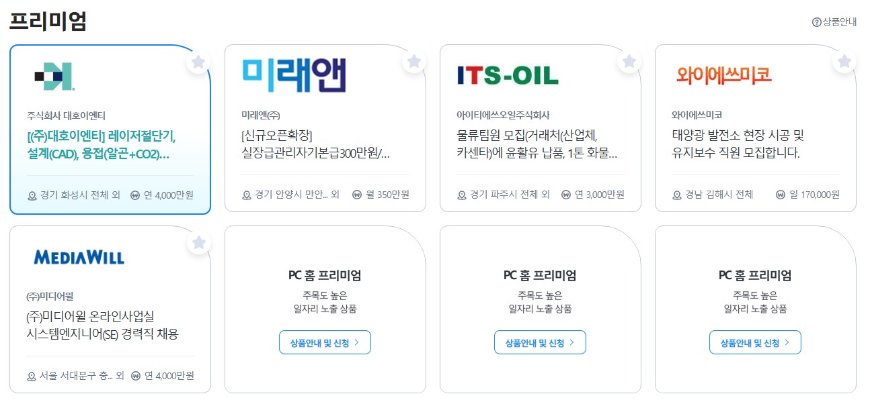Screen dimensions: 870x400
Task: Click the rightmost 상품안내 및 신청 button
Action: pos(755,342)
